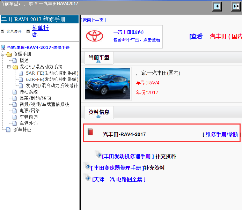Click the document icon beside 5AR-FE(发动机控制系统)
Image resolution: width=242 pixels, height=210 pixels.
coord(21,73)
